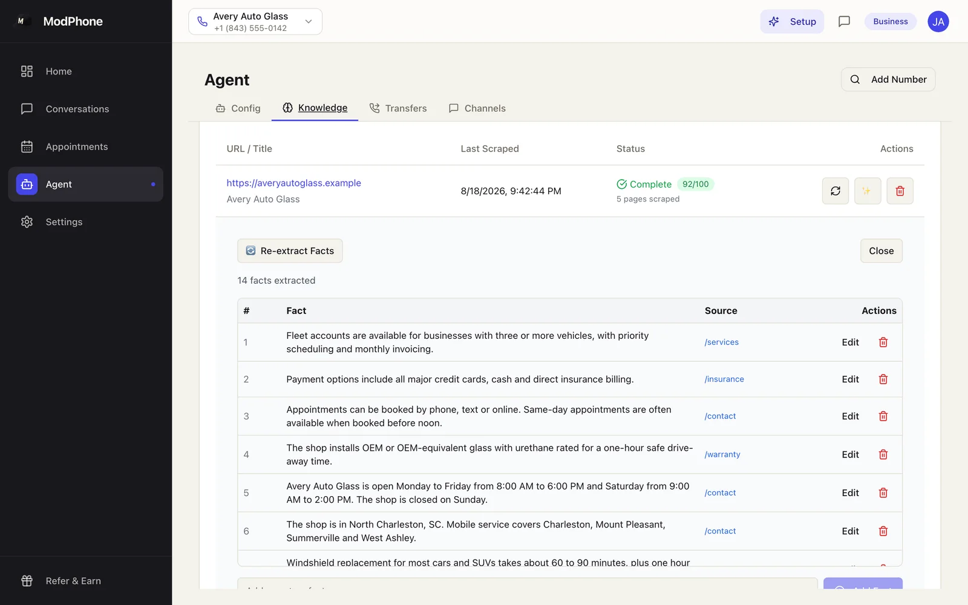Open Refer & Earn
Screen dimensions: 968x605
tap(85, 581)
